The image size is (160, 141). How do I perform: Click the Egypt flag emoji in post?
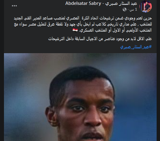click(x=75, y=30)
